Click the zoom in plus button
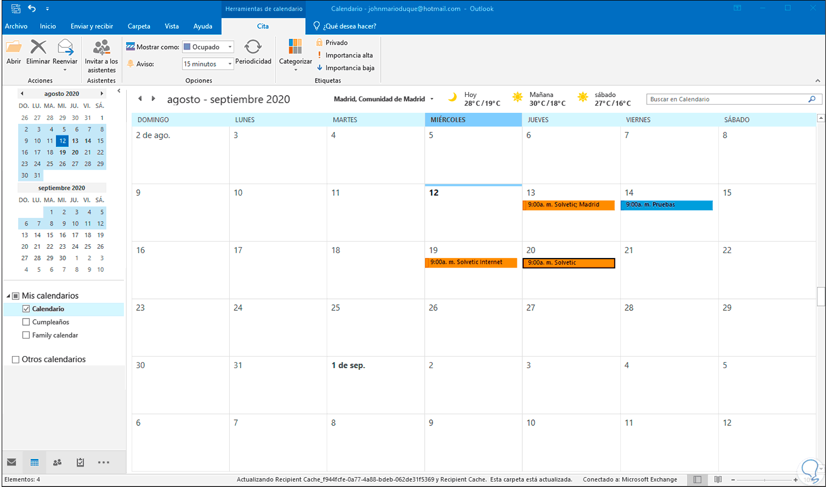This screenshot has width=828, height=487. [795, 480]
